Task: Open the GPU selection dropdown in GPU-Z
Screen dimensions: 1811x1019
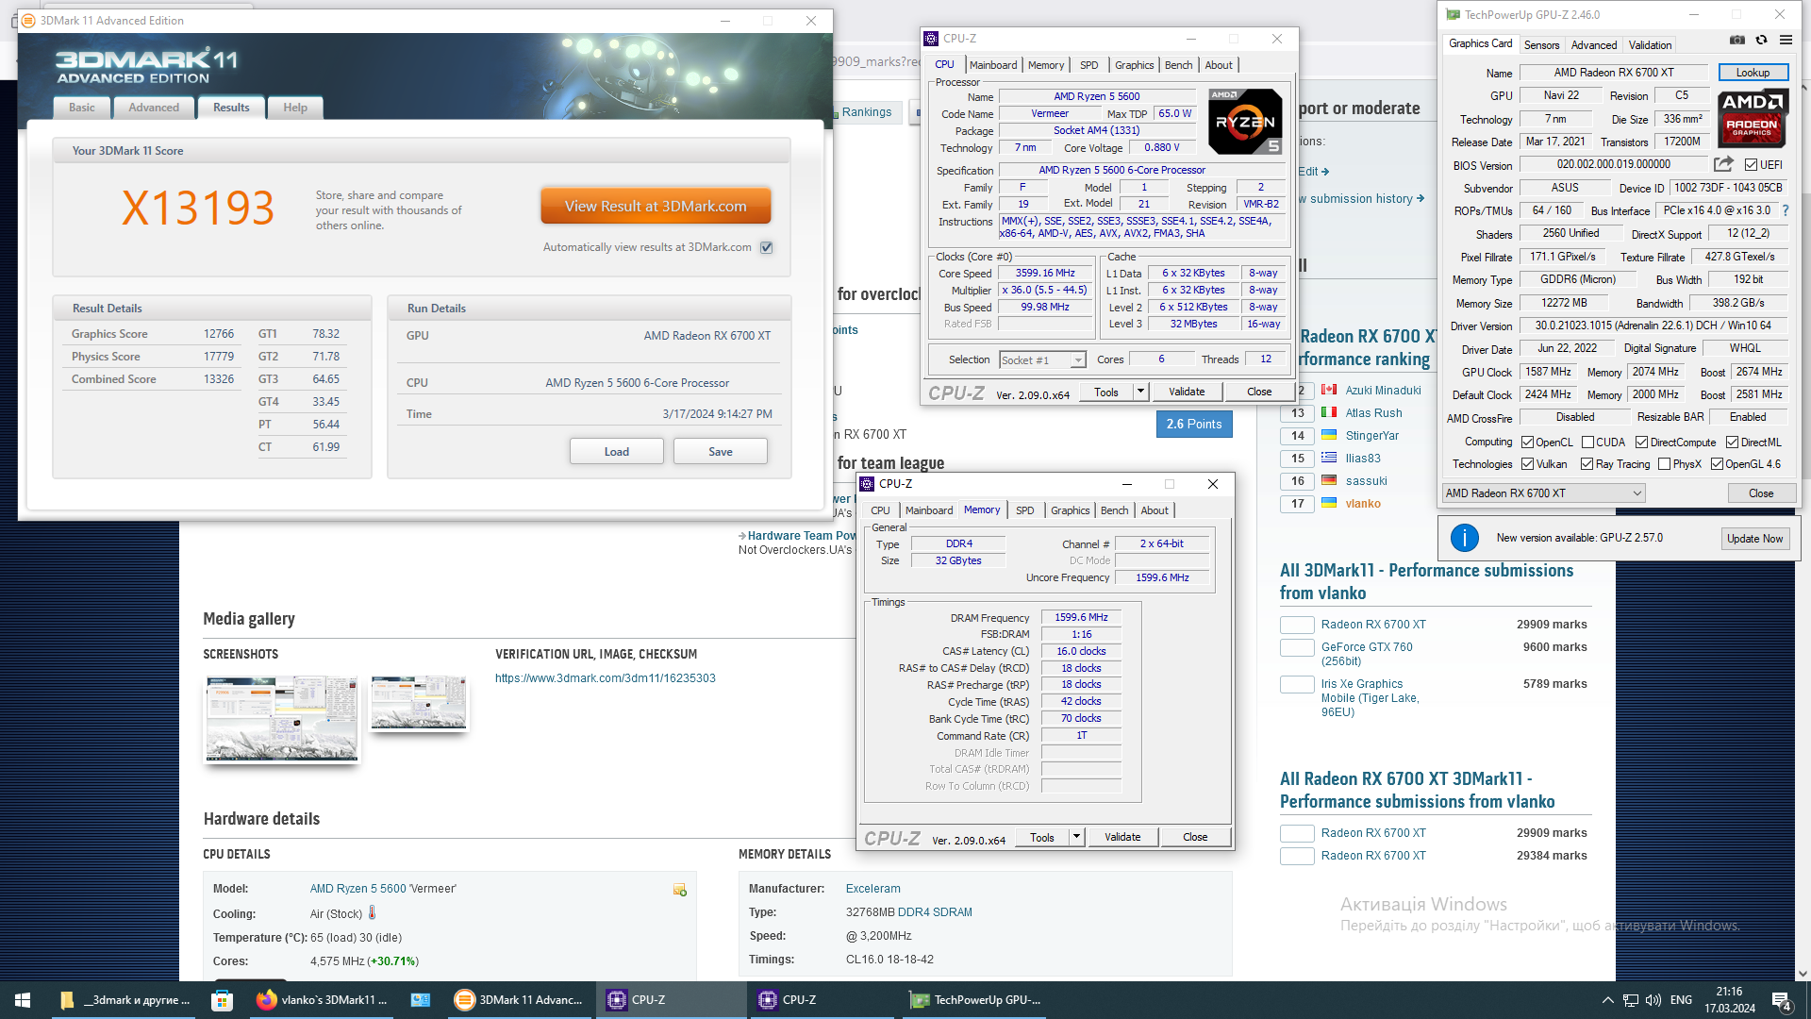Action: click(x=1543, y=493)
